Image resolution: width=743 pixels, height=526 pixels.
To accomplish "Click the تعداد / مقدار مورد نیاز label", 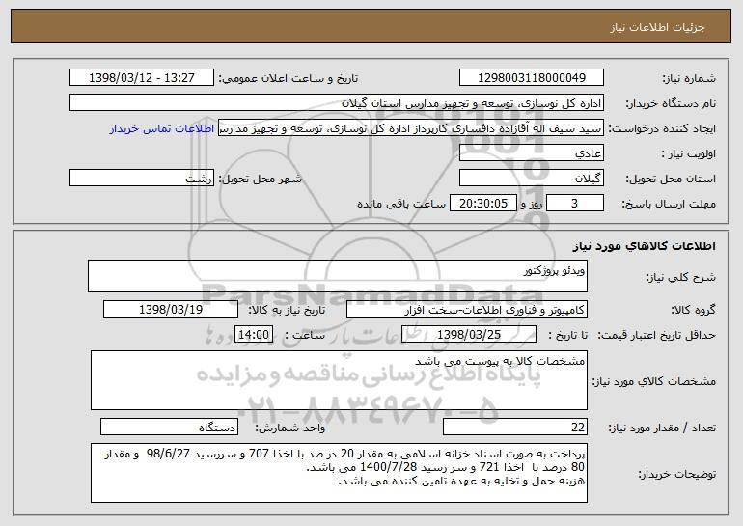I will [x=662, y=428].
